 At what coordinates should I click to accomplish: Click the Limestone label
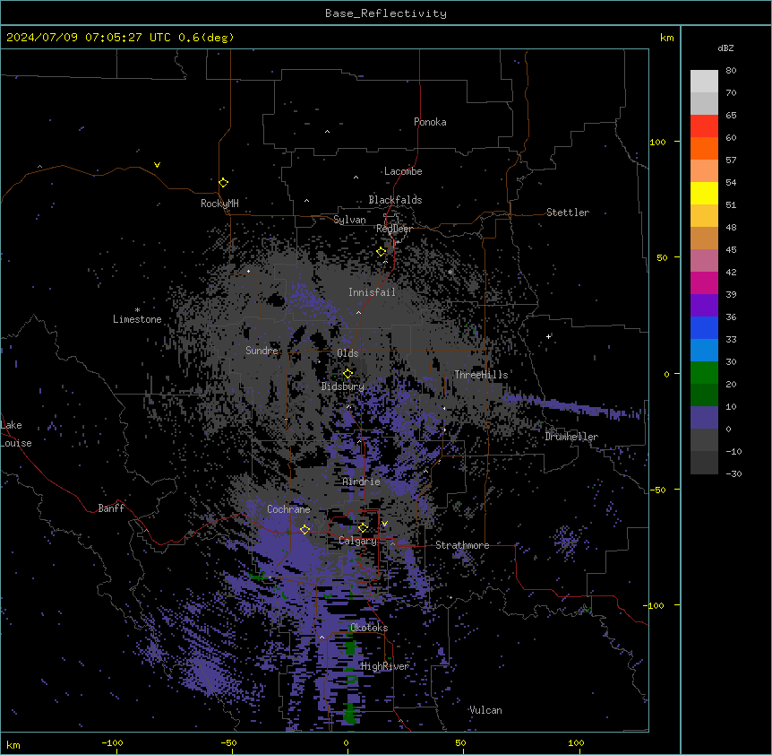(137, 319)
